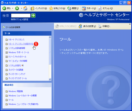Expand Windows サポート ツール tree item
Screen dimensions: 132x111
7,52
